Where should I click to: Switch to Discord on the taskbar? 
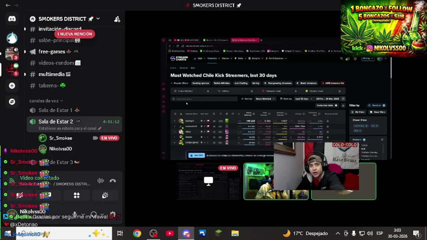pyautogui.click(x=186, y=233)
